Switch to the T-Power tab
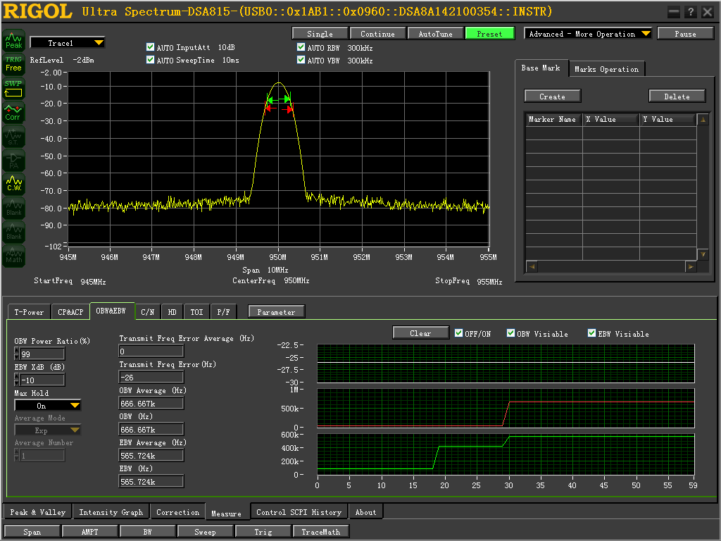This screenshot has height=541, width=721. pos(29,312)
